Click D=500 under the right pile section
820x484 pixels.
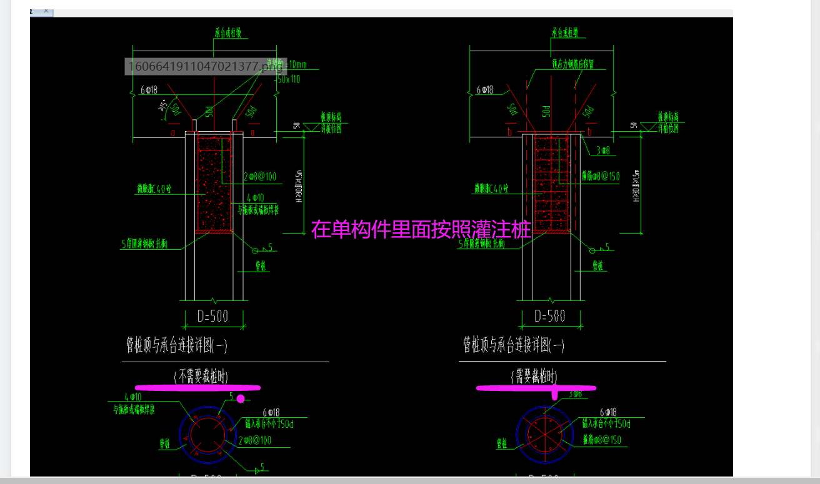pyautogui.click(x=549, y=316)
